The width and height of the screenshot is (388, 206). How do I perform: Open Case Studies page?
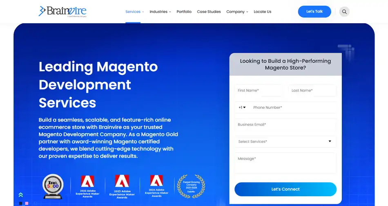209,11
